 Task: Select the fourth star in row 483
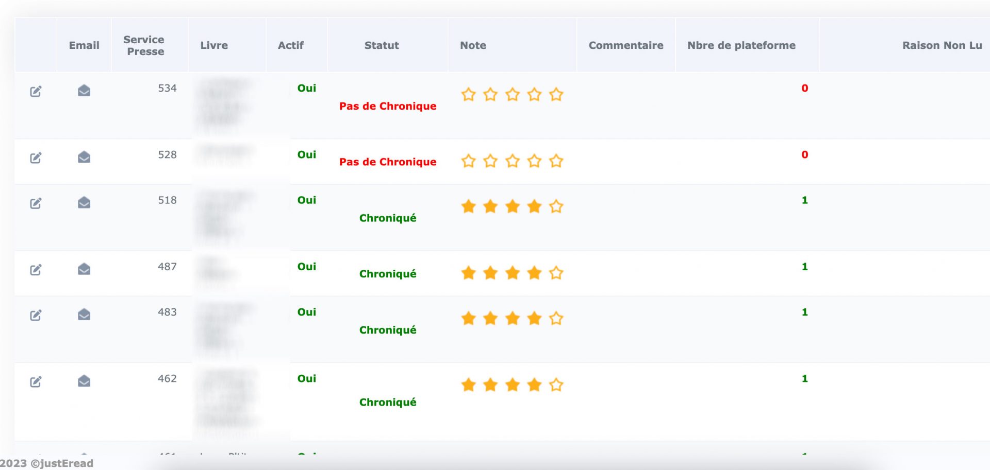pos(534,318)
